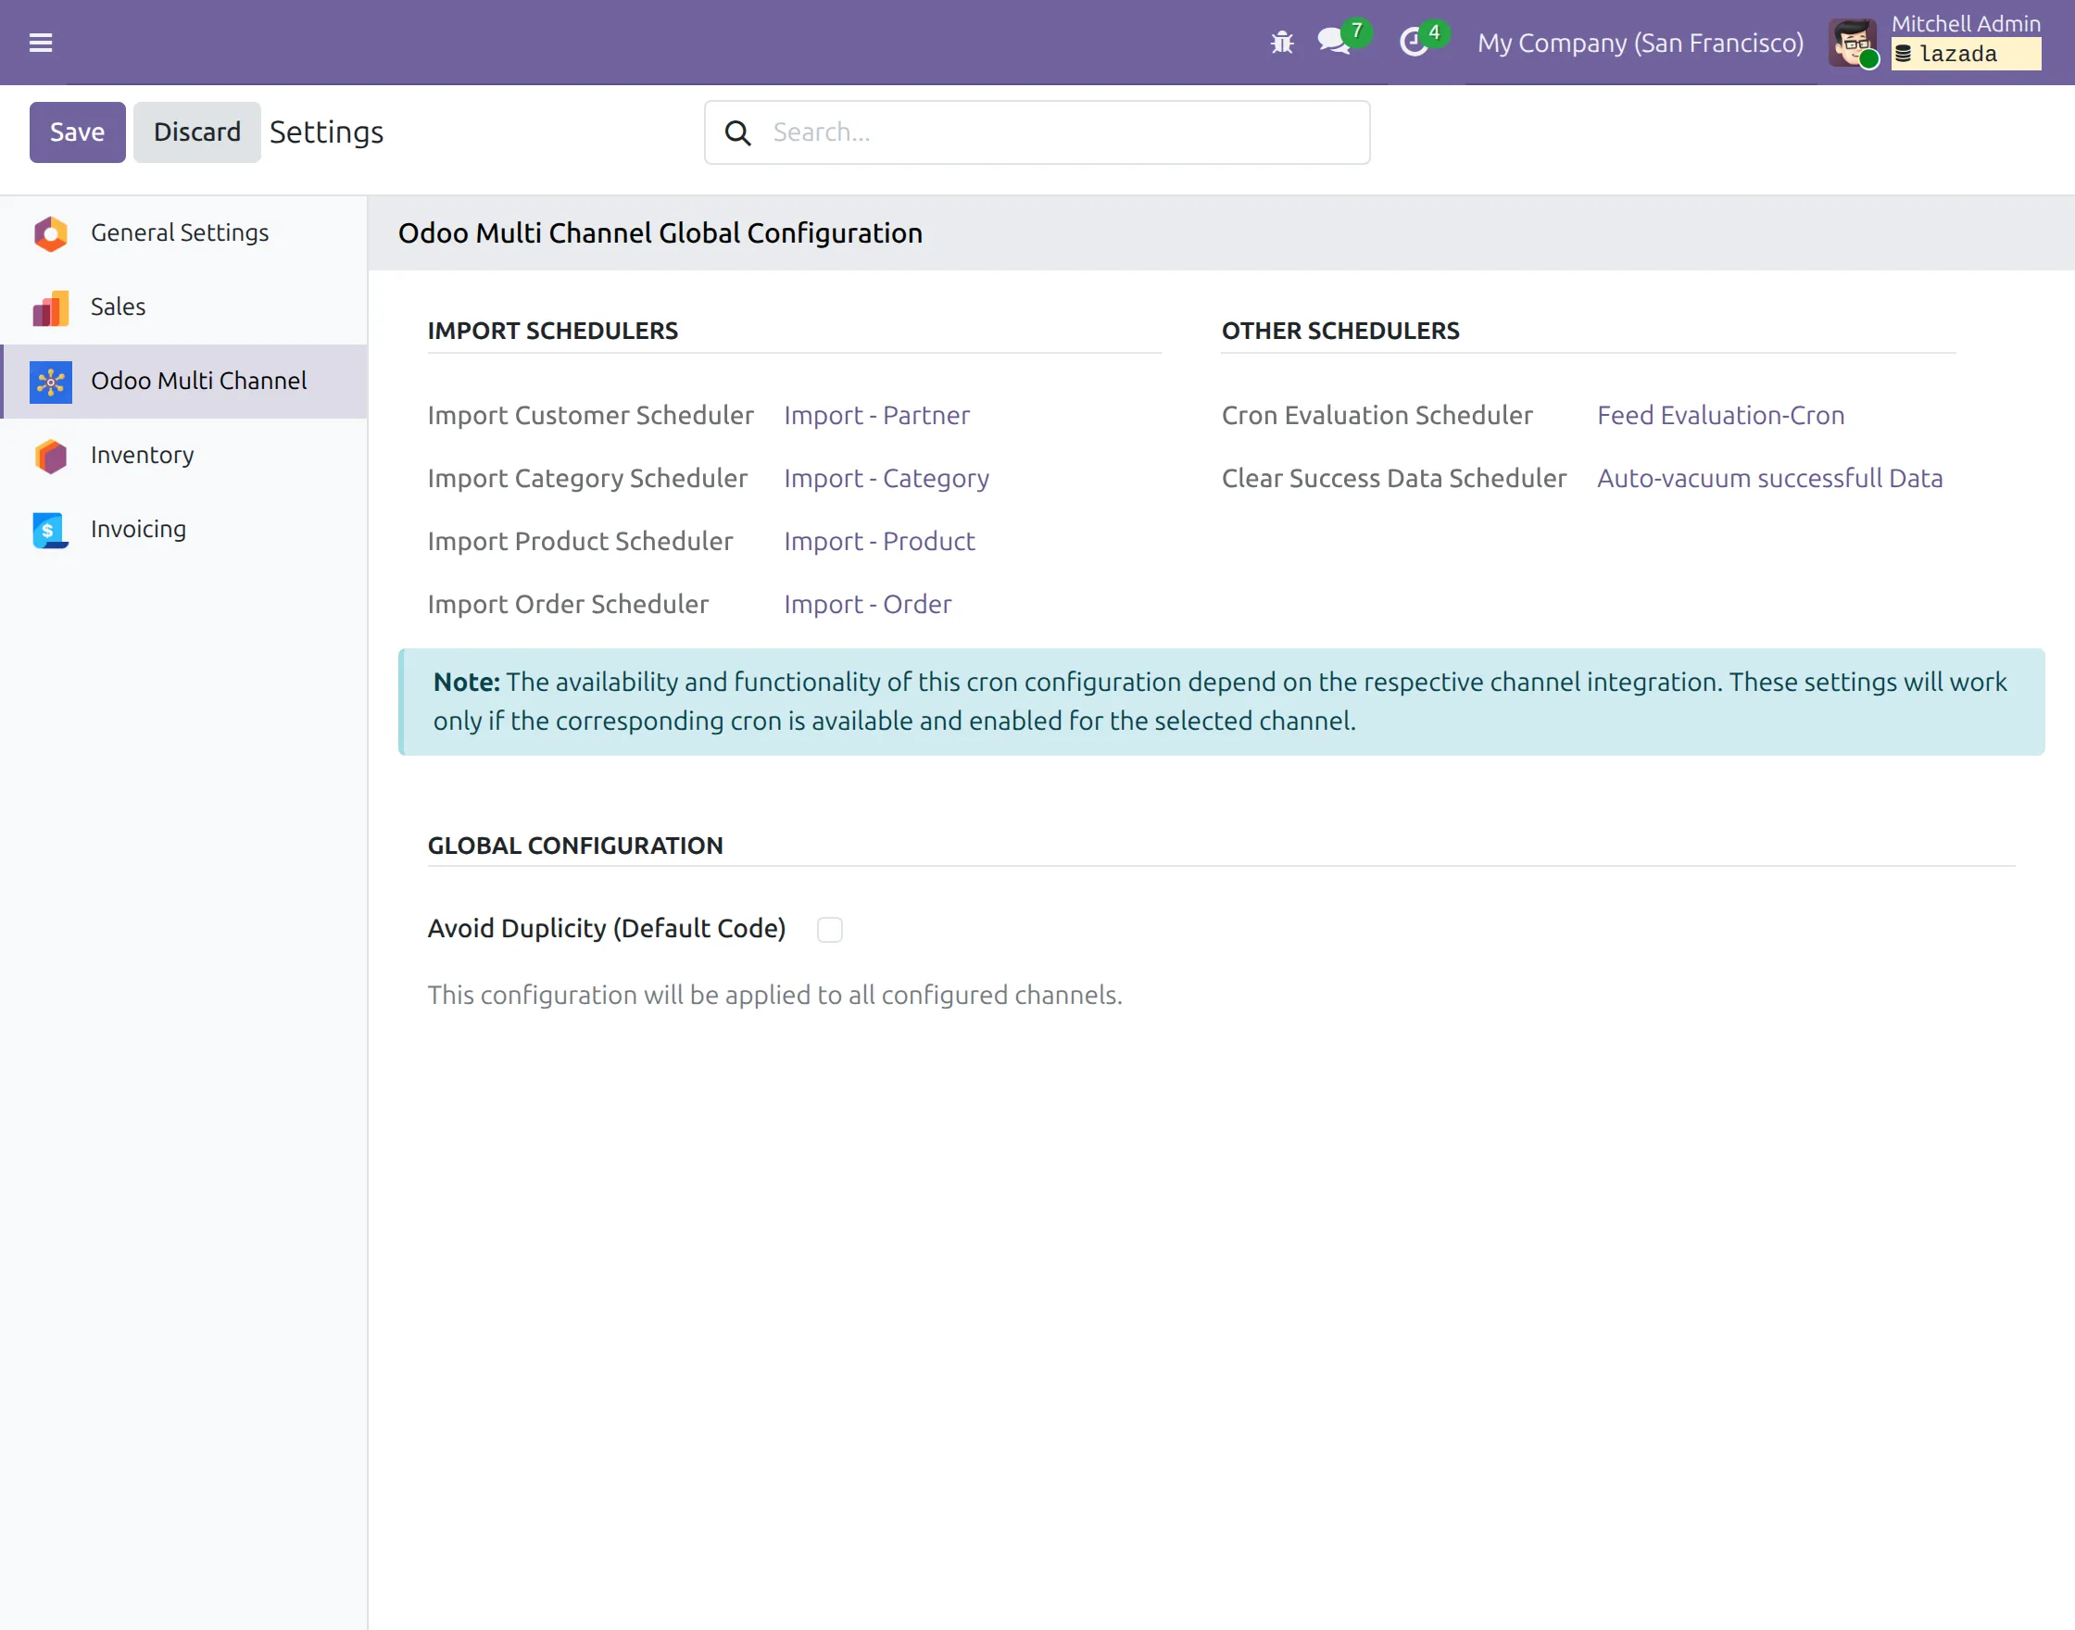Image resolution: width=2075 pixels, height=1630 pixels.
Task: Click the General Settings icon
Action: coord(51,232)
